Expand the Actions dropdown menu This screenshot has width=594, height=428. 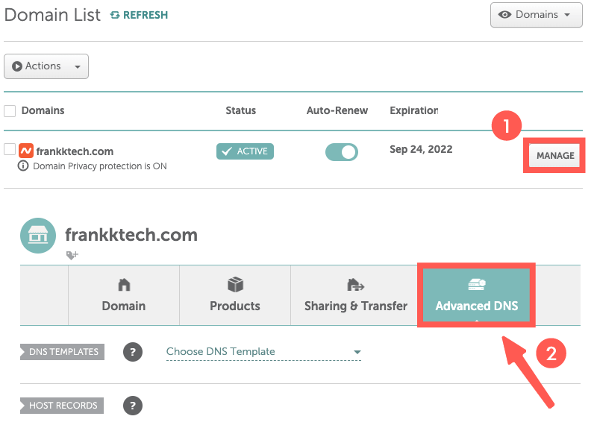(46, 66)
